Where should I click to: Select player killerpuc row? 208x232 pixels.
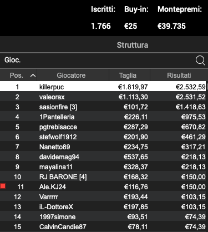(x=103, y=87)
